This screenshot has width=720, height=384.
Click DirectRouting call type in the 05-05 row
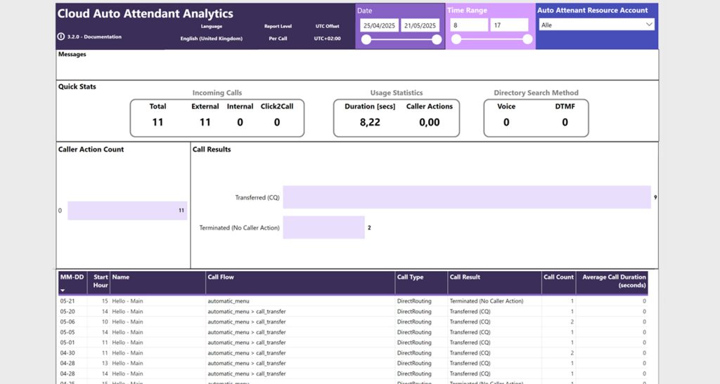(414, 332)
